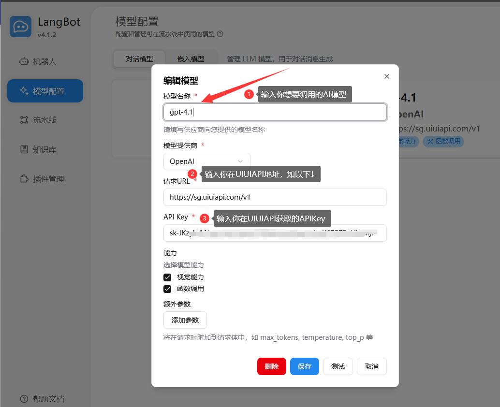500x407 pixels.
Task: Switch to the 对话模型 tab
Action: coord(139,59)
